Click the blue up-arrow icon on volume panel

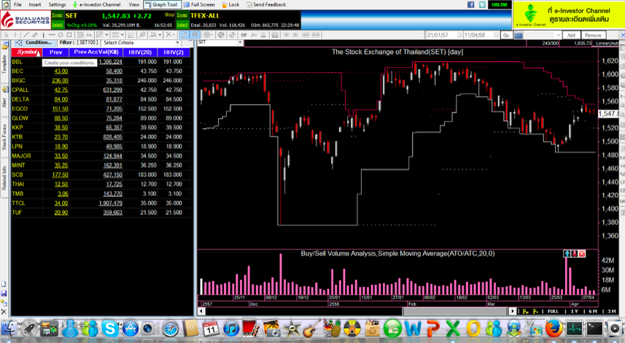coord(567,253)
